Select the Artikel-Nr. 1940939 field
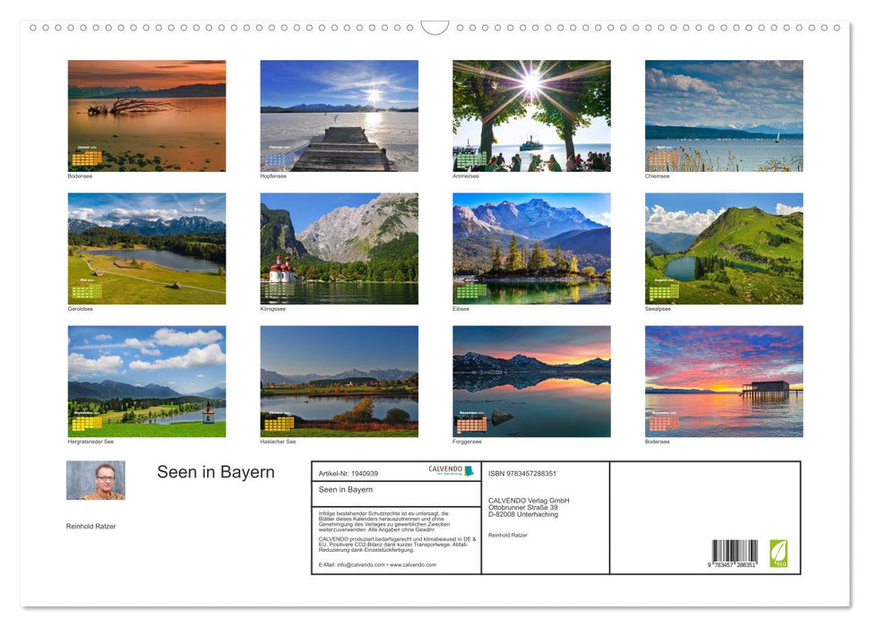This screenshot has width=870, height=627. [349, 474]
